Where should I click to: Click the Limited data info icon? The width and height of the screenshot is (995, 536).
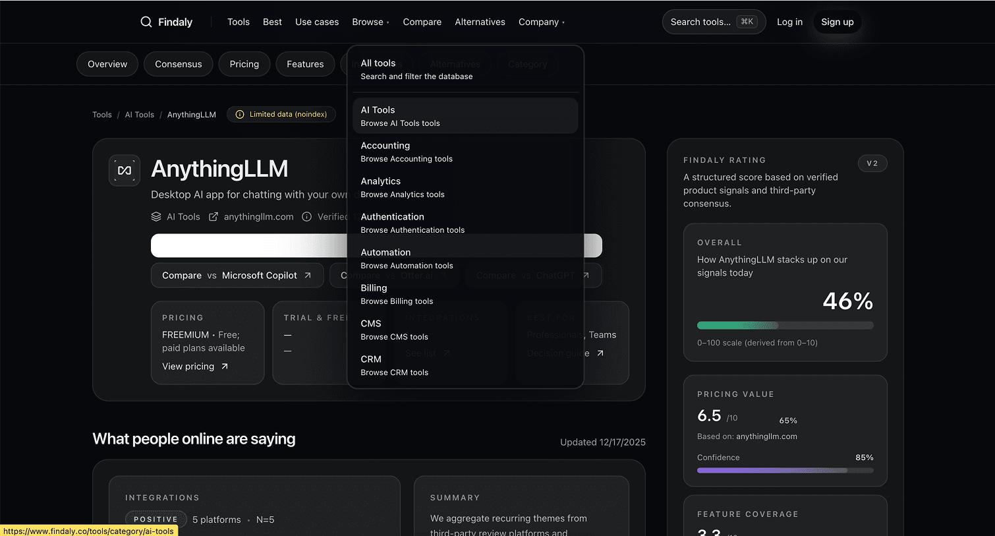(x=240, y=115)
